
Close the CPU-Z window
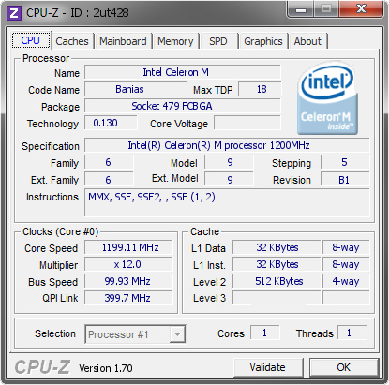[x=361, y=10]
